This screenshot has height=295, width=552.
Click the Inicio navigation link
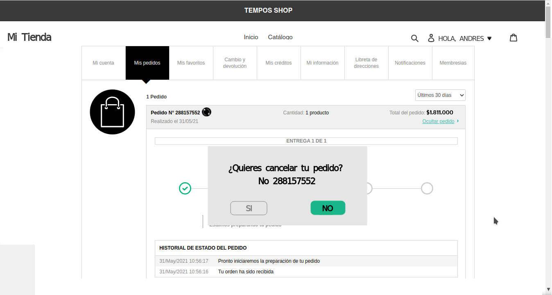(x=251, y=37)
